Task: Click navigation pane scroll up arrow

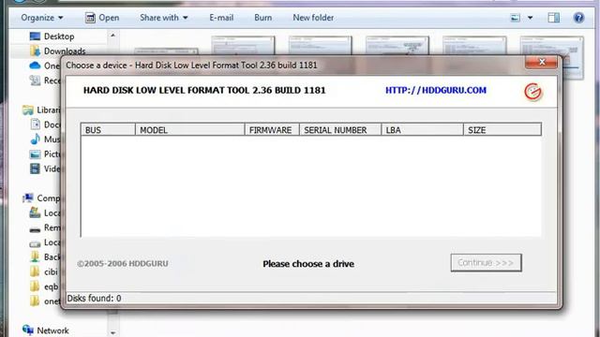Action: click(x=112, y=36)
